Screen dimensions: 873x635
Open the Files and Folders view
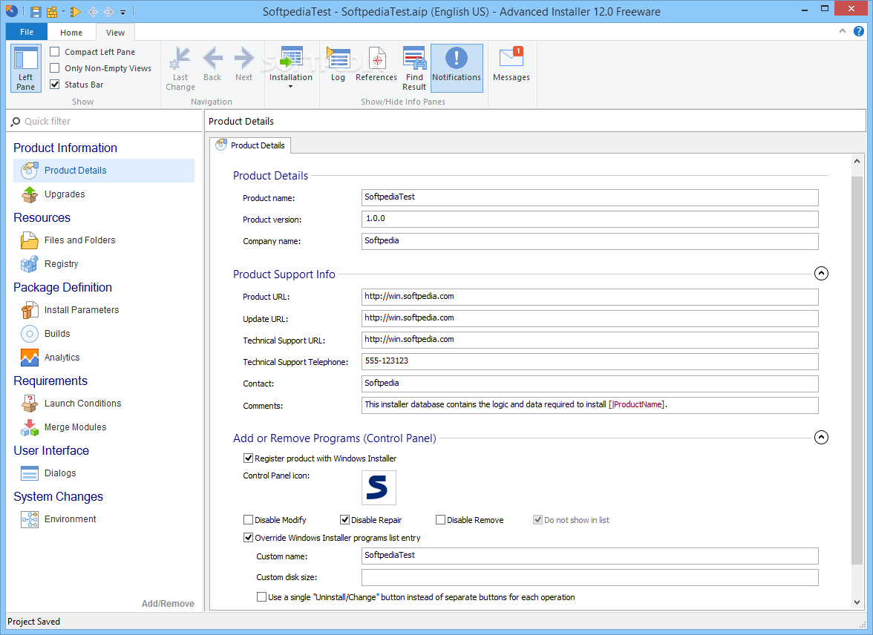pyautogui.click(x=79, y=240)
